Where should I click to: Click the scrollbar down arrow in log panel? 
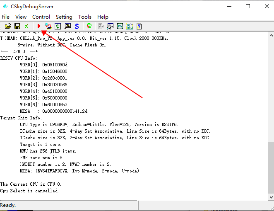[271, 197]
